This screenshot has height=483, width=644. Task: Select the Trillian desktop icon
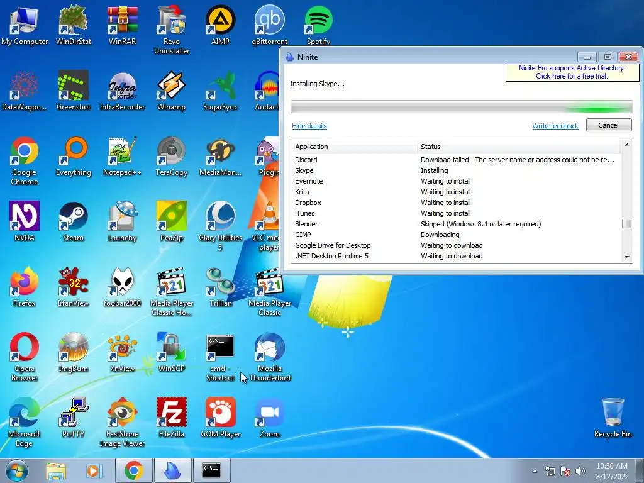[x=220, y=287]
